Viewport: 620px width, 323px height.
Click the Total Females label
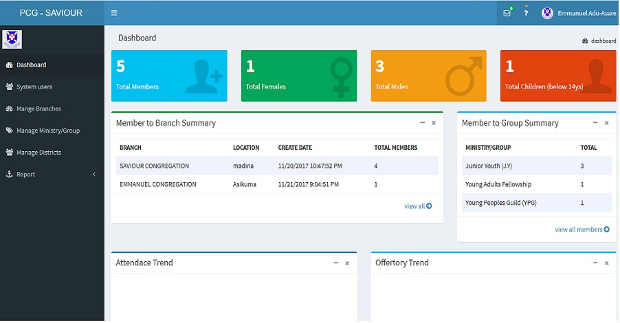pos(266,87)
